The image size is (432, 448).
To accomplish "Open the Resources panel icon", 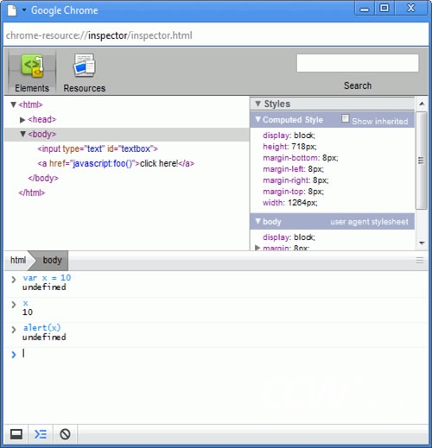I will (85, 66).
